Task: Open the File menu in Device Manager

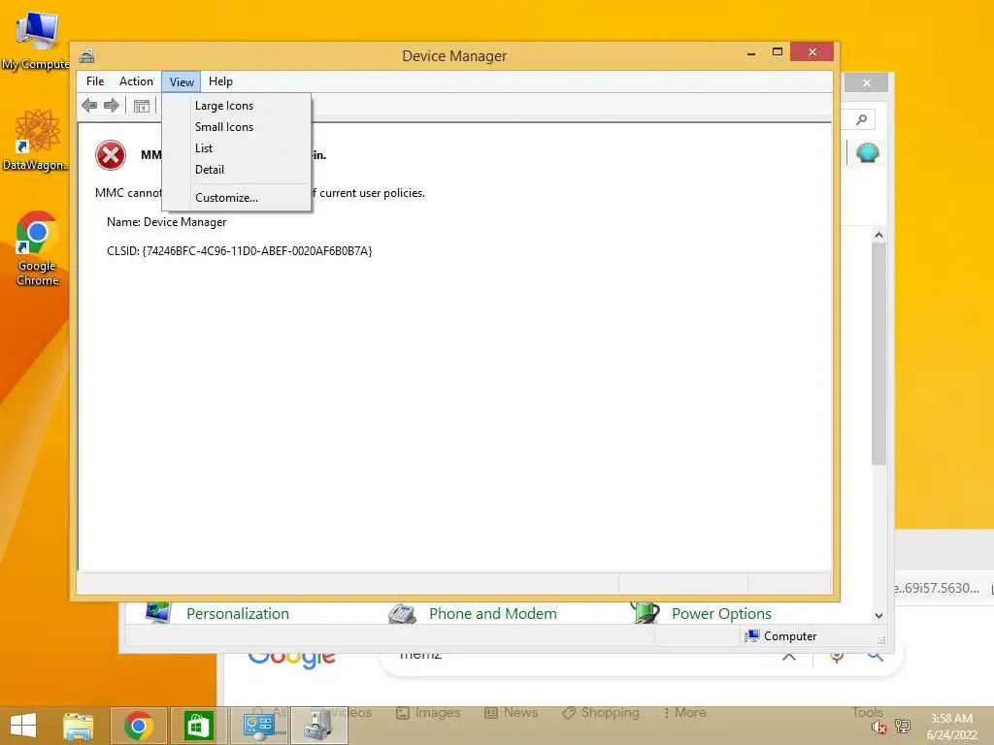Action: [x=95, y=81]
